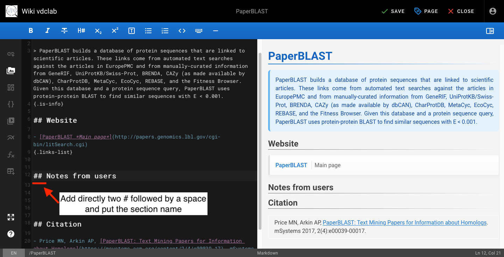The image size is (504, 257).
Task: Insert a blockquote text box
Action: tap(132, 31)
